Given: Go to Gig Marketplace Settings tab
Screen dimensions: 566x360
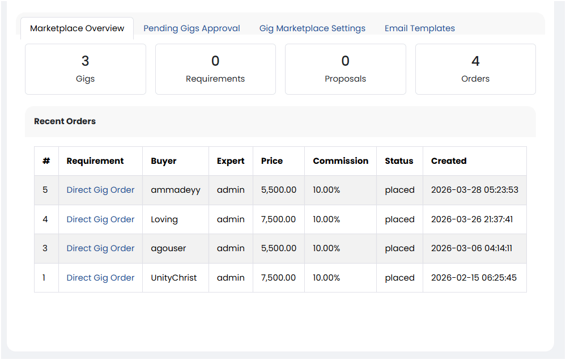Looking at the screenshot, I should coord(312,28).
